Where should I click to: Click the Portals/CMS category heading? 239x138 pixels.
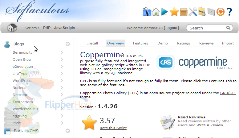click(26, 131)
